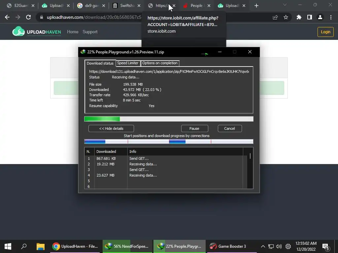
Task: Open the volume speaker icon in tray
Action: 279,246
